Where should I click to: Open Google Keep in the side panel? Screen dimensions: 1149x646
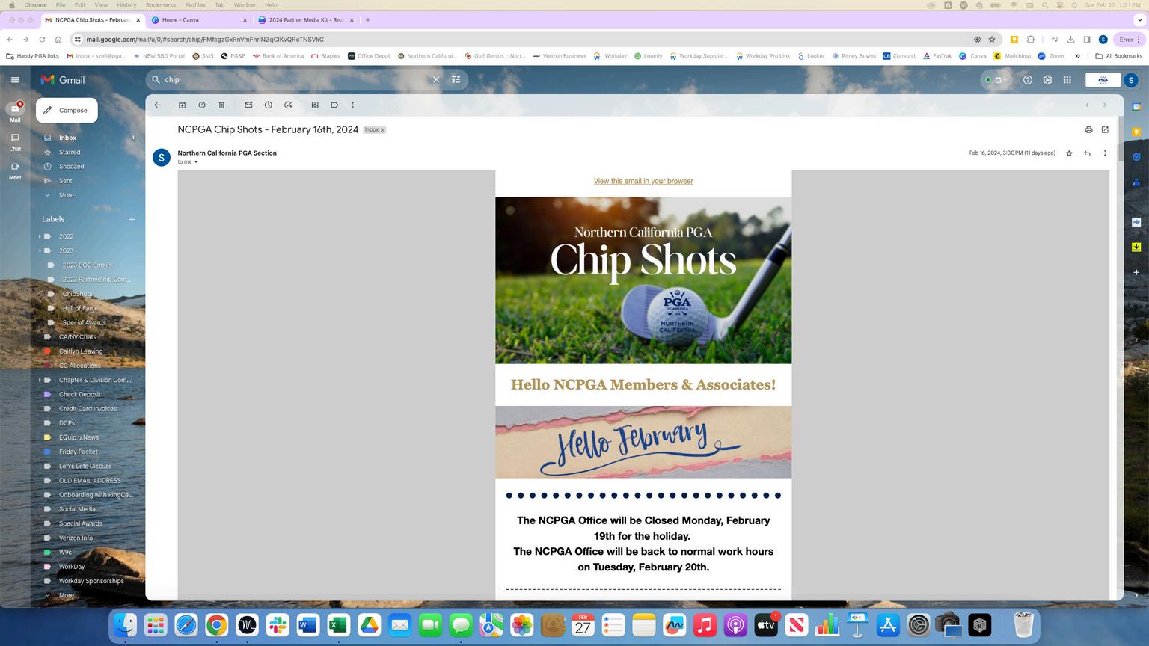(1136, 132)
